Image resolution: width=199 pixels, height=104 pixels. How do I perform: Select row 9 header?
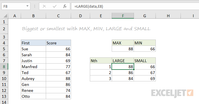click(4, 73)
